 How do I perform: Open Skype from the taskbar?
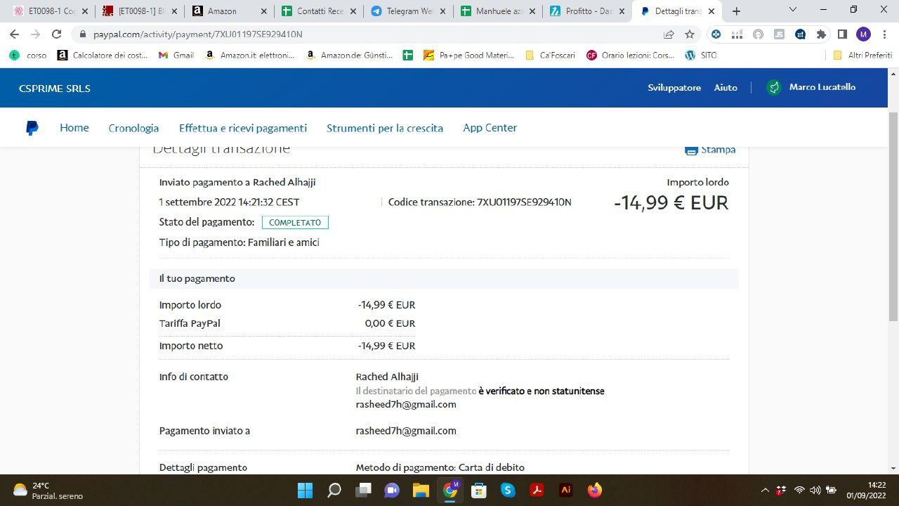508,490
